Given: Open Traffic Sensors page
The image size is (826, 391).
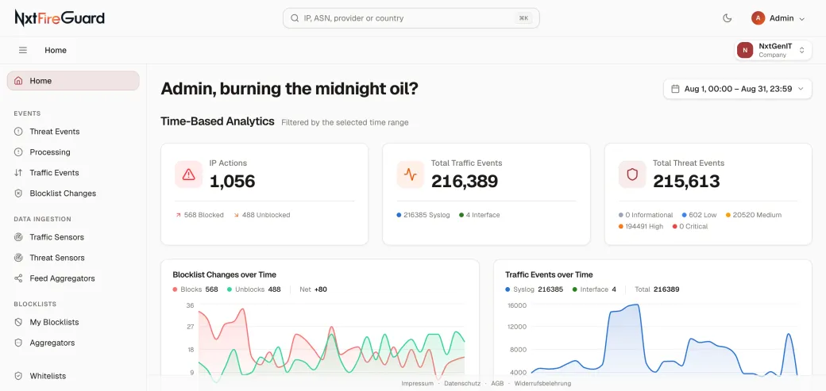Looking at the screenshot, I should pyautogui.click(x=73, y=237).
